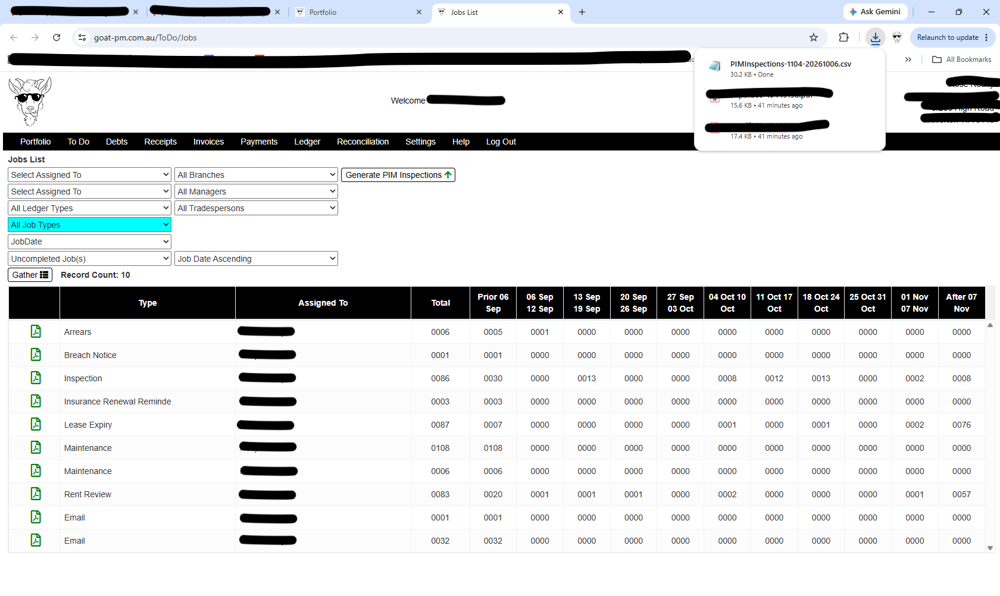Screen dimensions: 1000x596
Task: Open browser extensions puzzle icon
Action: (843, 37)
